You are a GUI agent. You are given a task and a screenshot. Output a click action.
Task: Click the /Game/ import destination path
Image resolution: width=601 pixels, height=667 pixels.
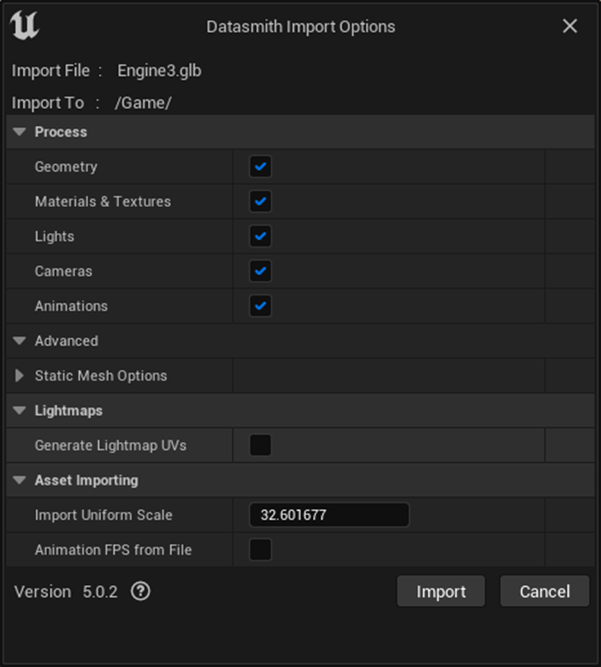point(143,103)
